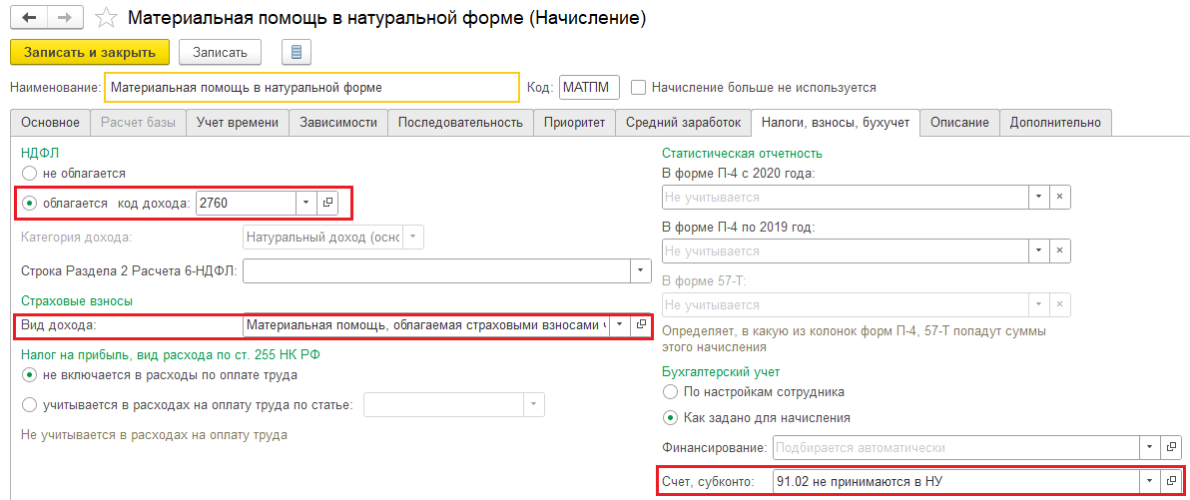
Task: Choose учитывается в расходах на оплату труда
Action: [29, 405]
